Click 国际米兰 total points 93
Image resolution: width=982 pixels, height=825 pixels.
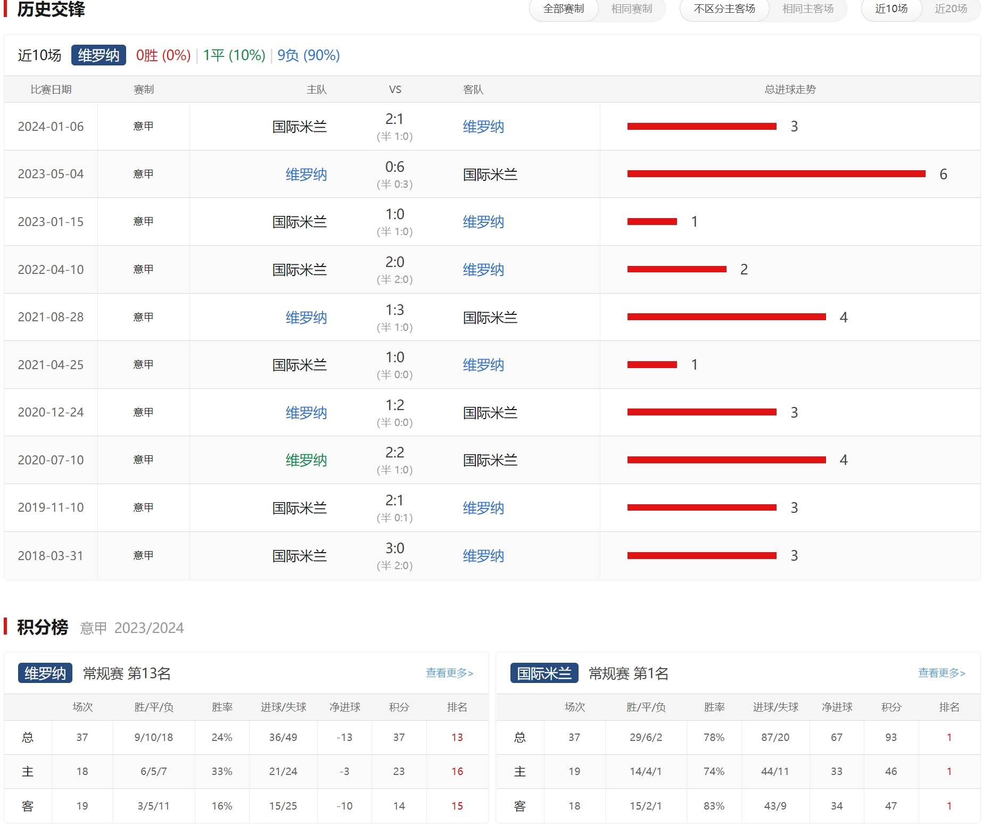(x=891, y=737)
